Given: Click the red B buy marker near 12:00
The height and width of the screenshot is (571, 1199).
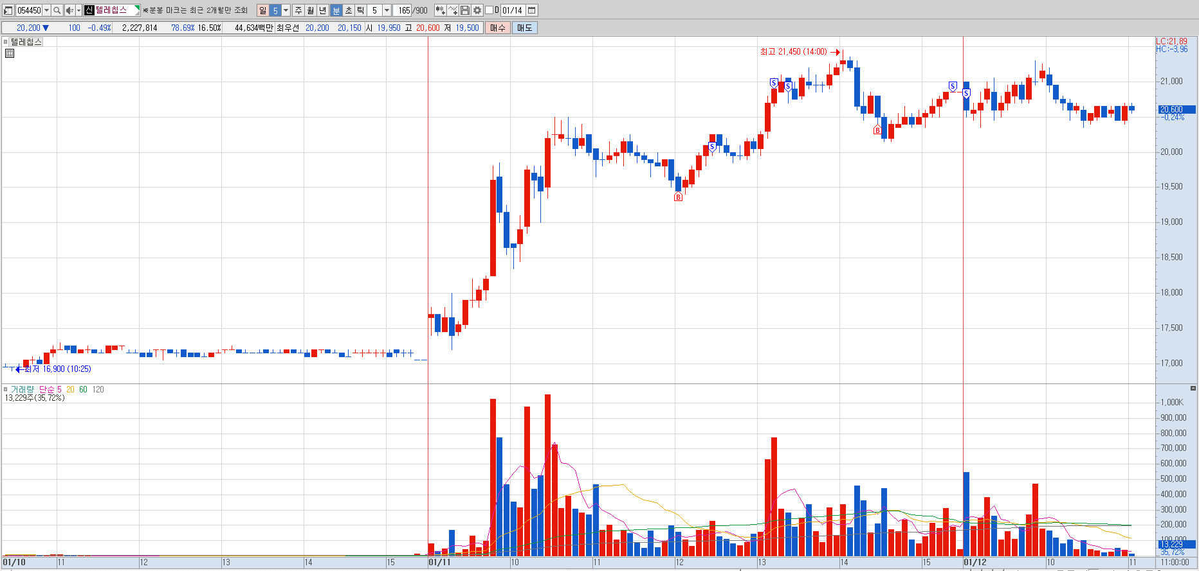Looking at the screenshot, I should [678, 197].
